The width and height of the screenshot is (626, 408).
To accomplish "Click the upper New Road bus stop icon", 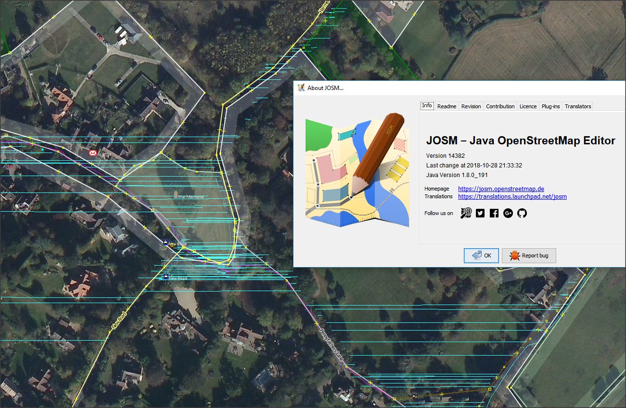I will pos(166,243).
